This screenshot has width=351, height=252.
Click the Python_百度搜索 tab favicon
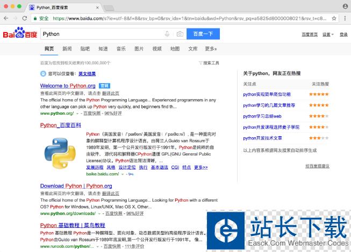[x=32, y=8]
